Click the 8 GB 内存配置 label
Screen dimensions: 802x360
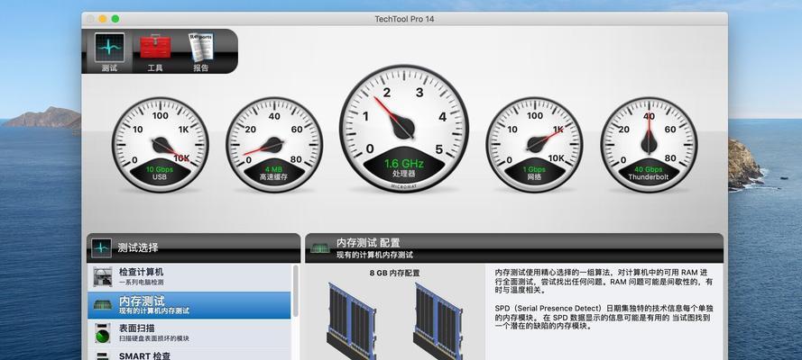(394, 273)
